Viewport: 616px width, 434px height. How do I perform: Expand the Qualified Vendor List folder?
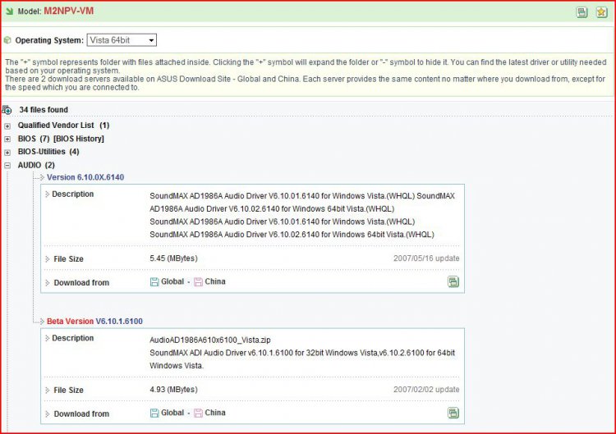(7, 126)
